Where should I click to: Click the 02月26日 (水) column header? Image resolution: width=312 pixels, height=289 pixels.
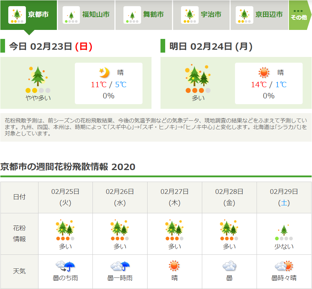[120, 197]
